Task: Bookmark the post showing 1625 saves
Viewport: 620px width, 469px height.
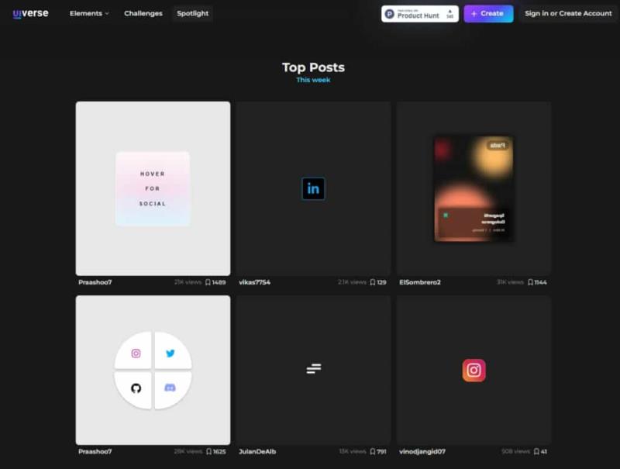Action: (208, 452)
